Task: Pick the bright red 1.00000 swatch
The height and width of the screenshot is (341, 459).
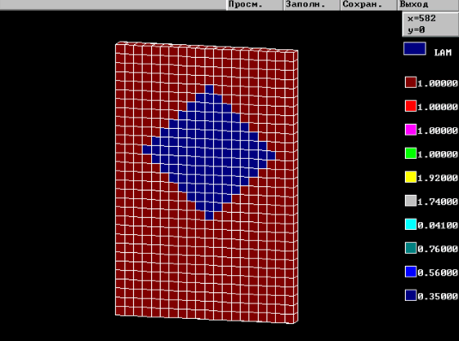Action: point(411,106)
